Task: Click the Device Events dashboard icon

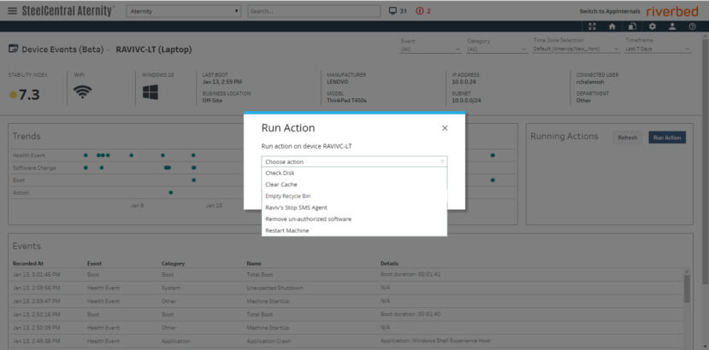Action: click(x=13, y=49)
